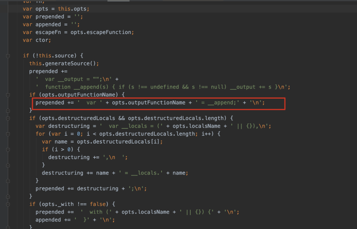Fold the 'for (var i = 0' loop
Image resolution: width=357 pixels, height=229 pixels.
[8, 134]
